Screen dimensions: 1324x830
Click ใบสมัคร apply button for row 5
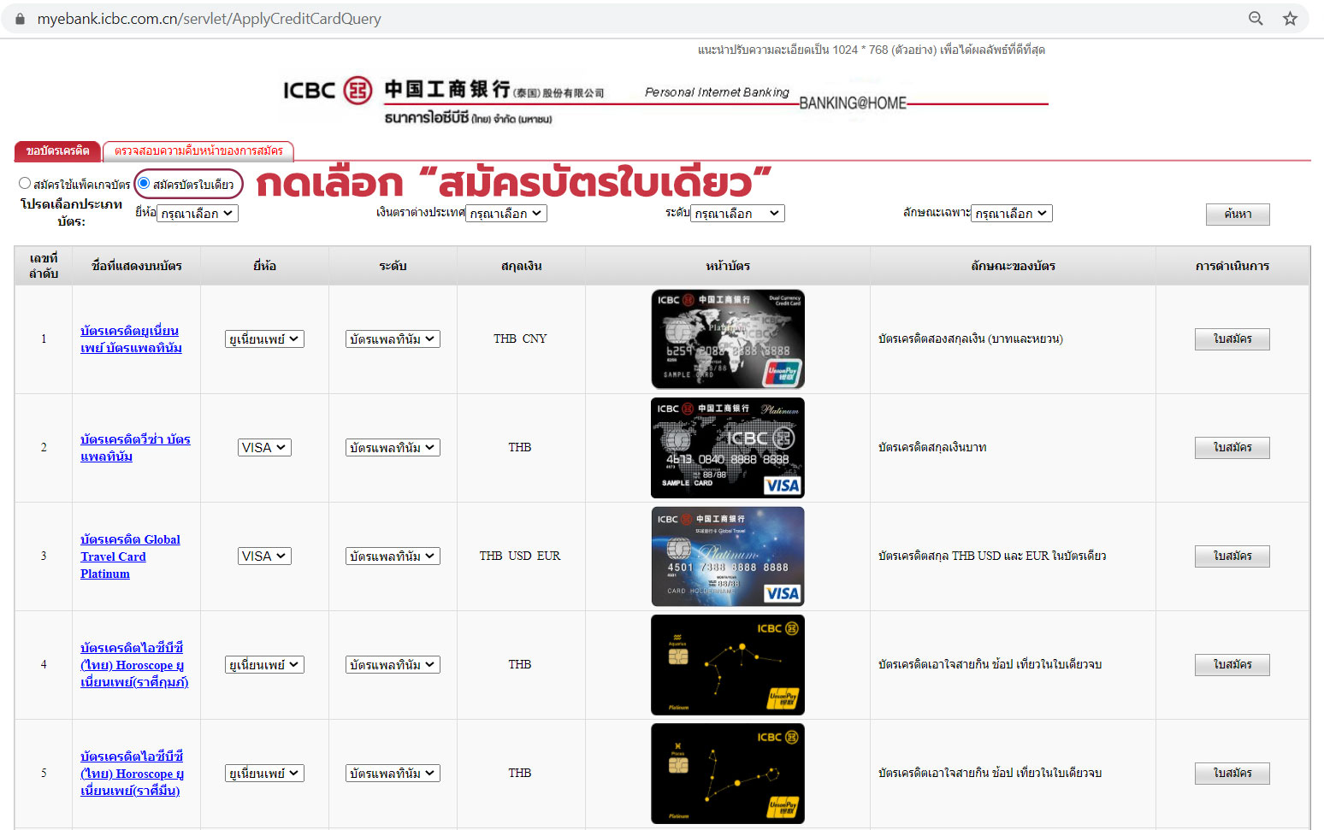click(1232, 773)
